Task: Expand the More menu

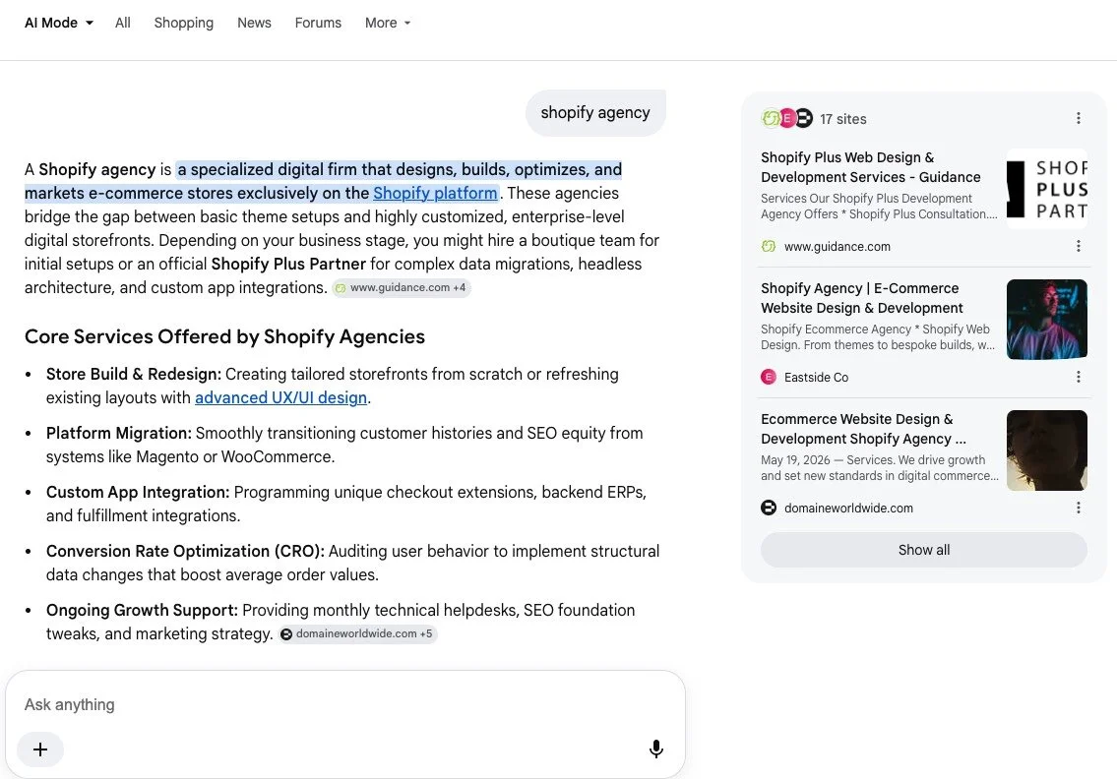Action: tap(388, 23)
